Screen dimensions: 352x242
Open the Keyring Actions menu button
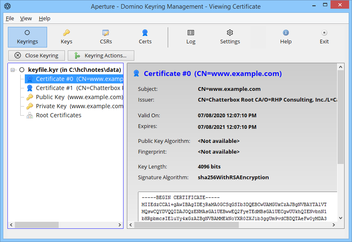(x=101, y=55)
